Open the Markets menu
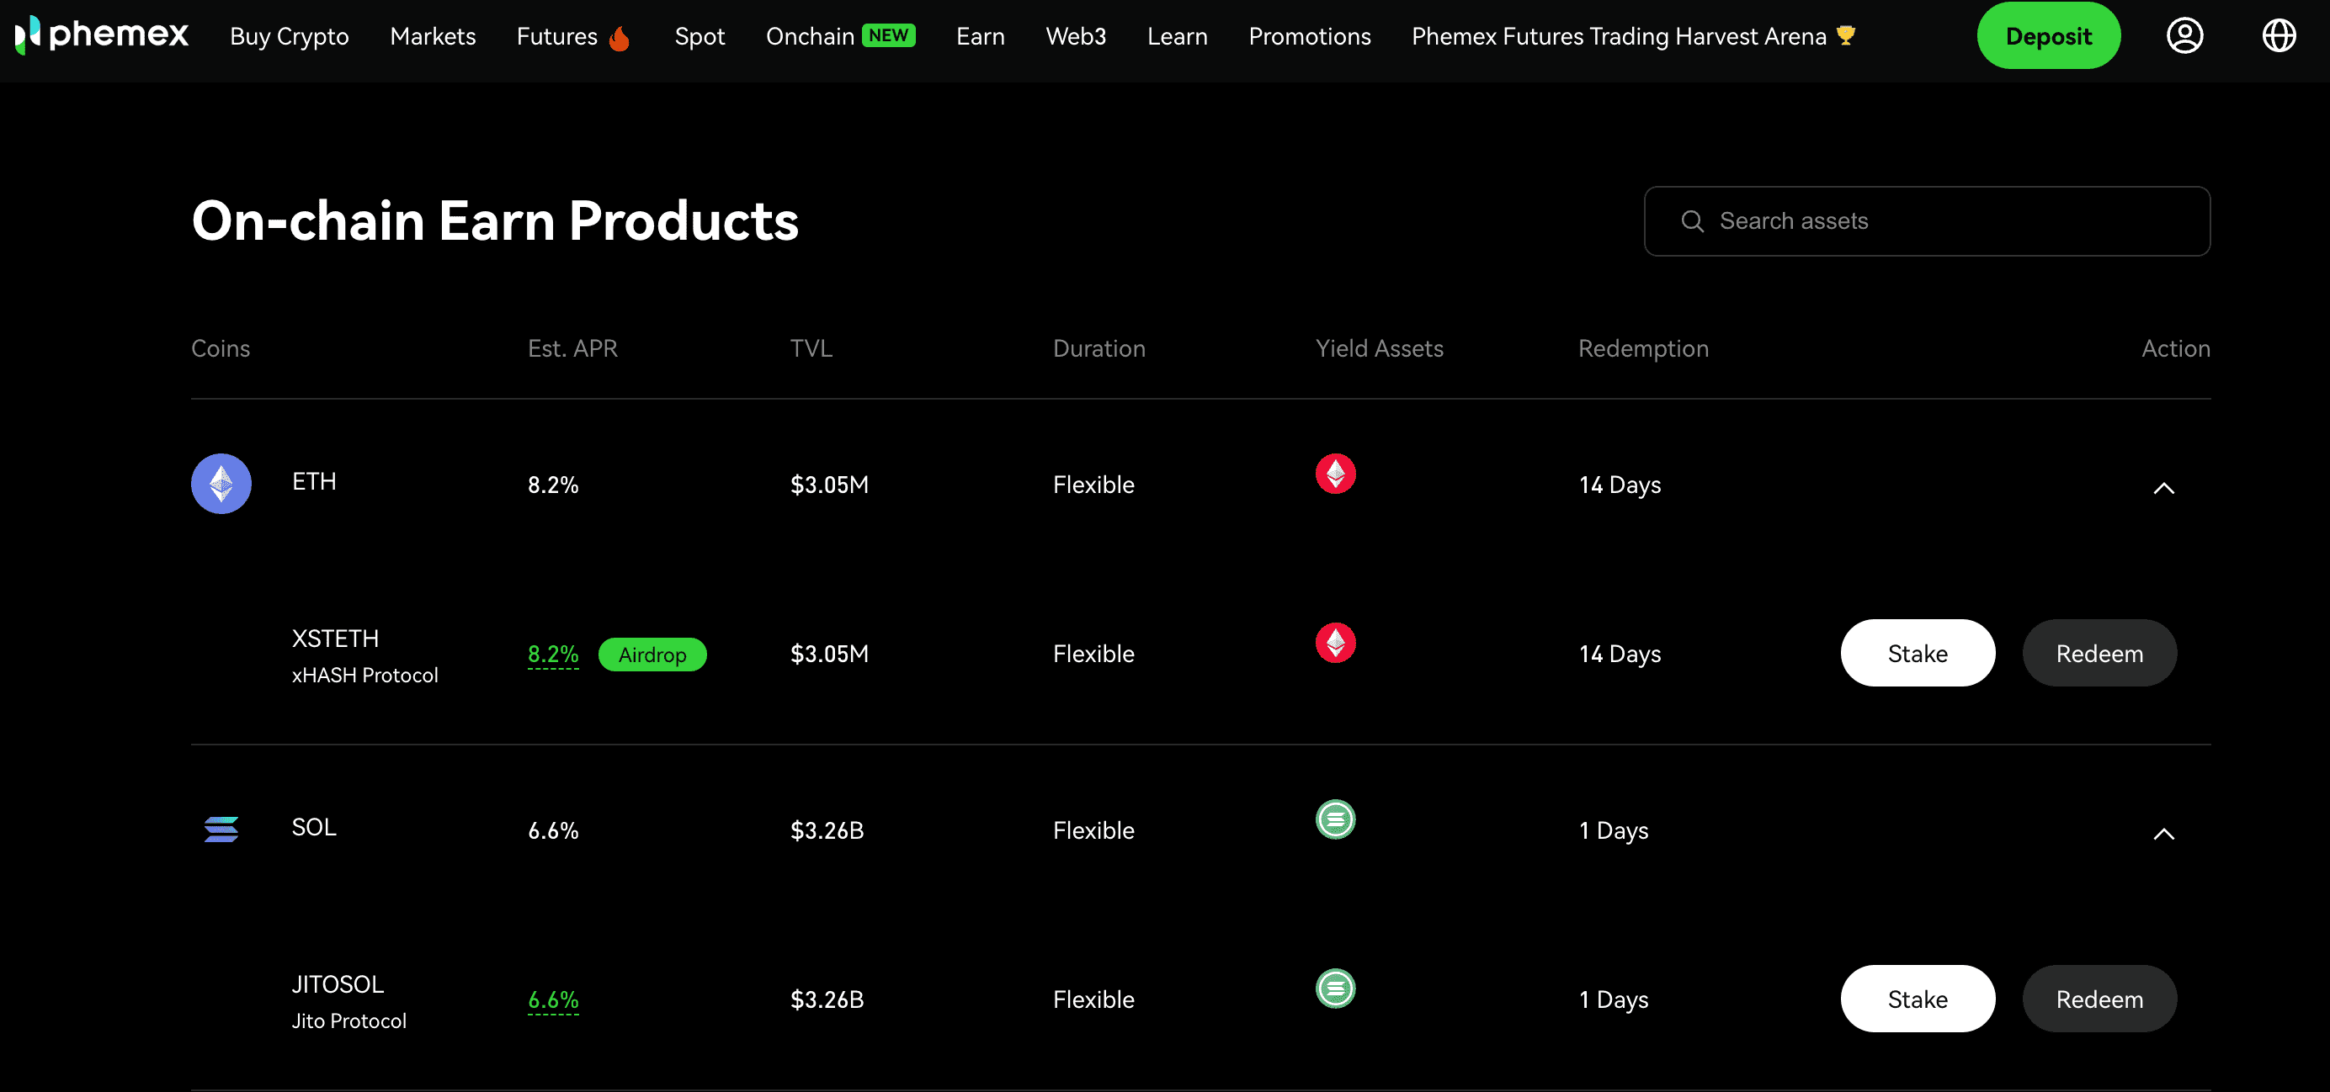 pyautogui.click(x=433, y=36)
